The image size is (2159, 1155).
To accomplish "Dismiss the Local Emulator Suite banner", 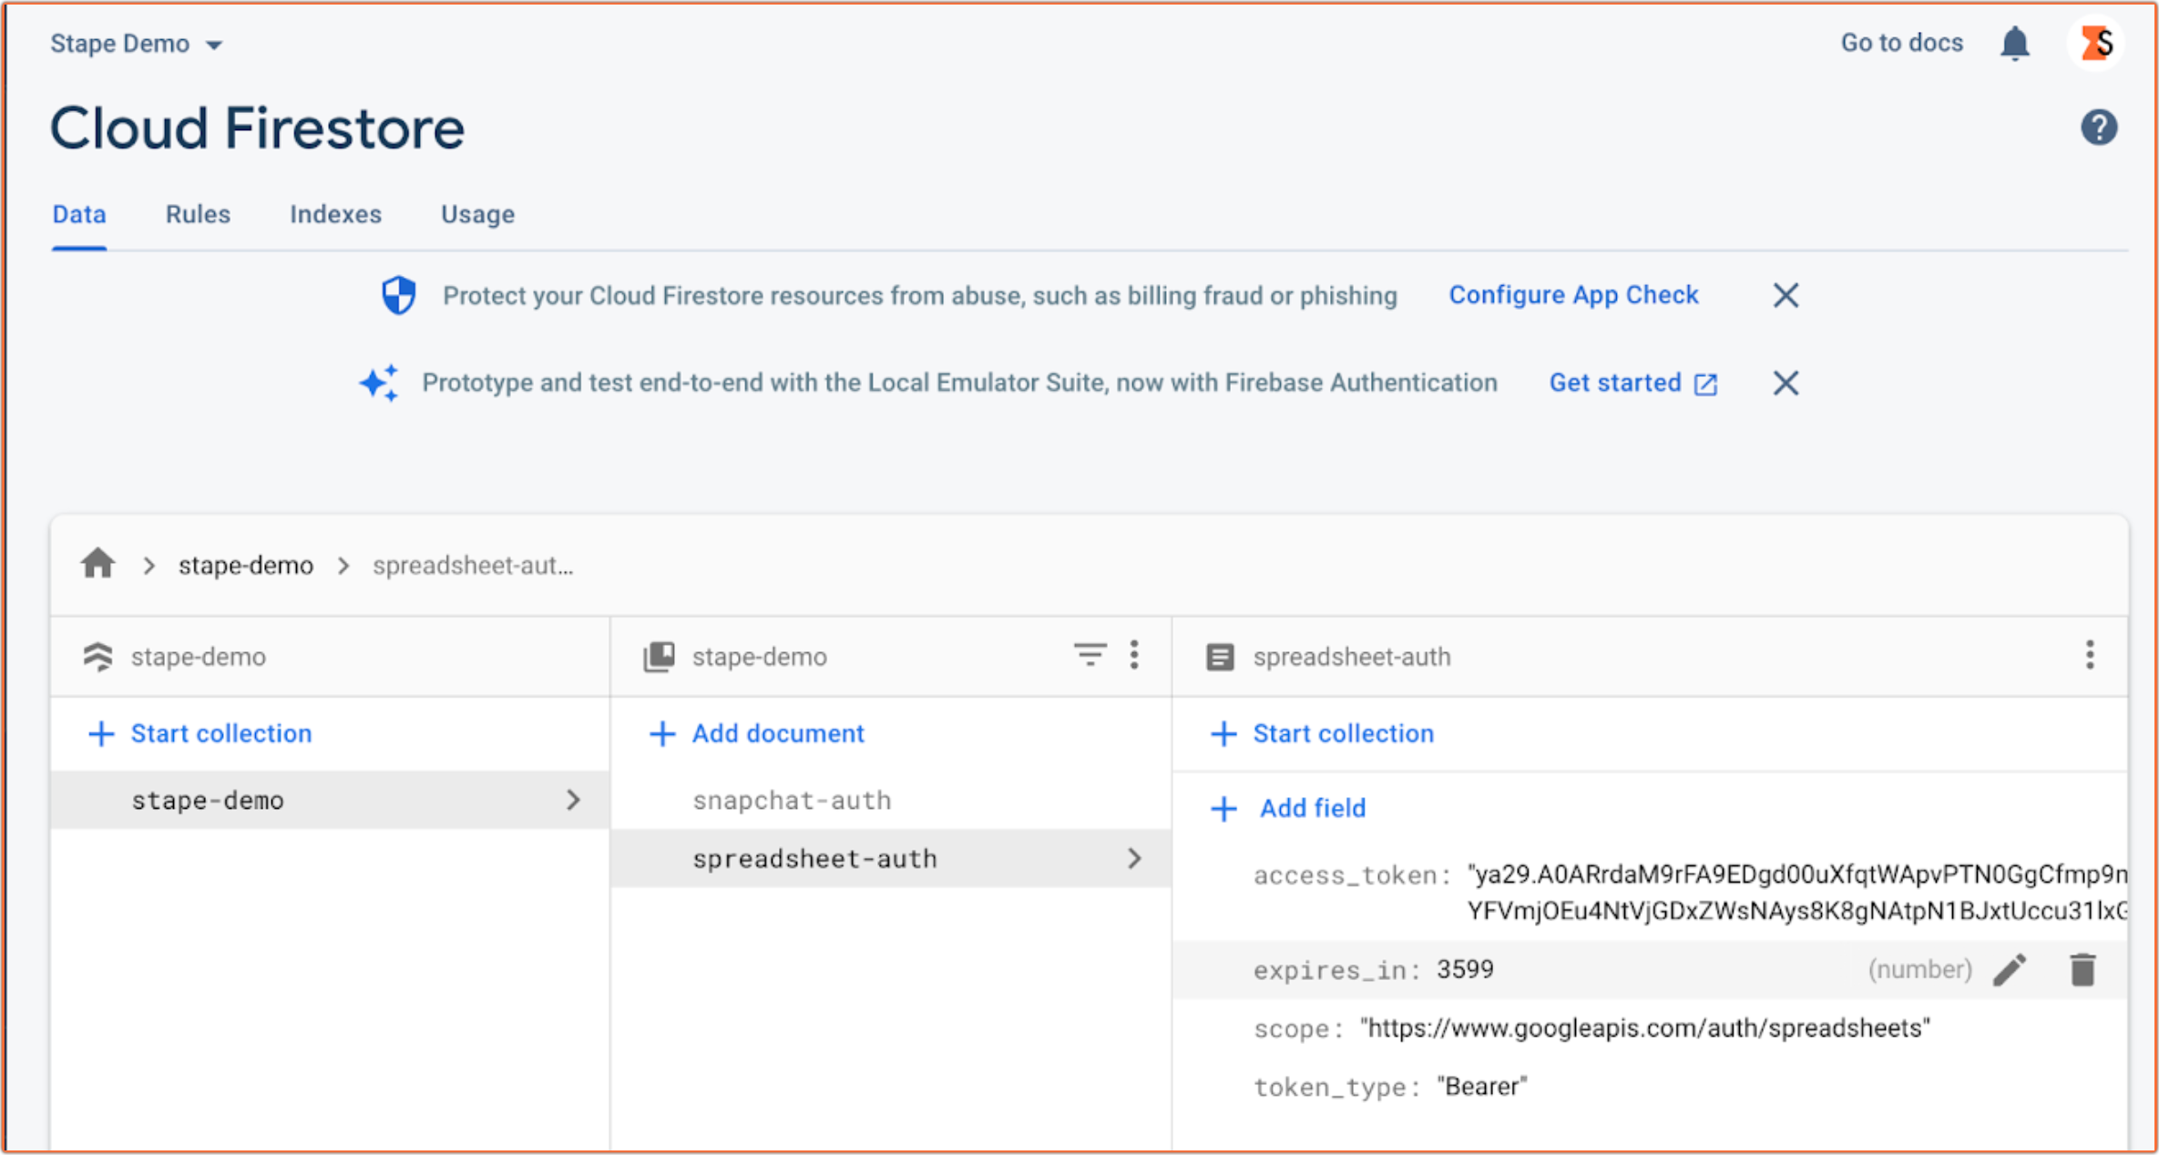I will pos(1786,383).
